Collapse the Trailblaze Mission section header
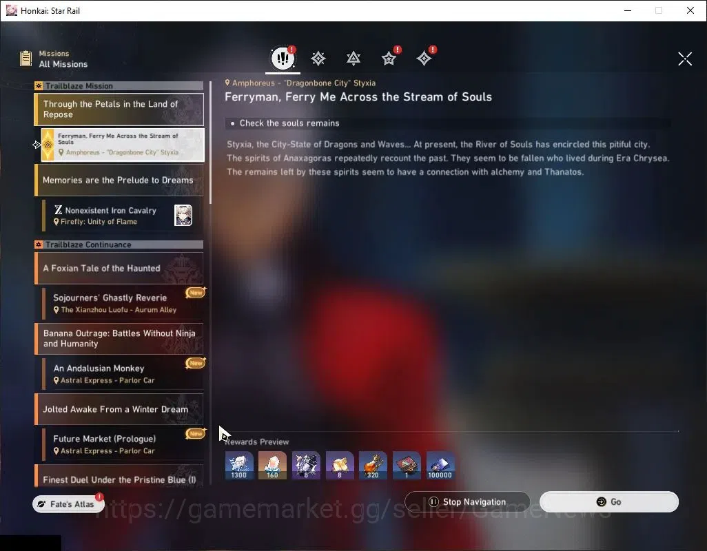 coord(119,85)
